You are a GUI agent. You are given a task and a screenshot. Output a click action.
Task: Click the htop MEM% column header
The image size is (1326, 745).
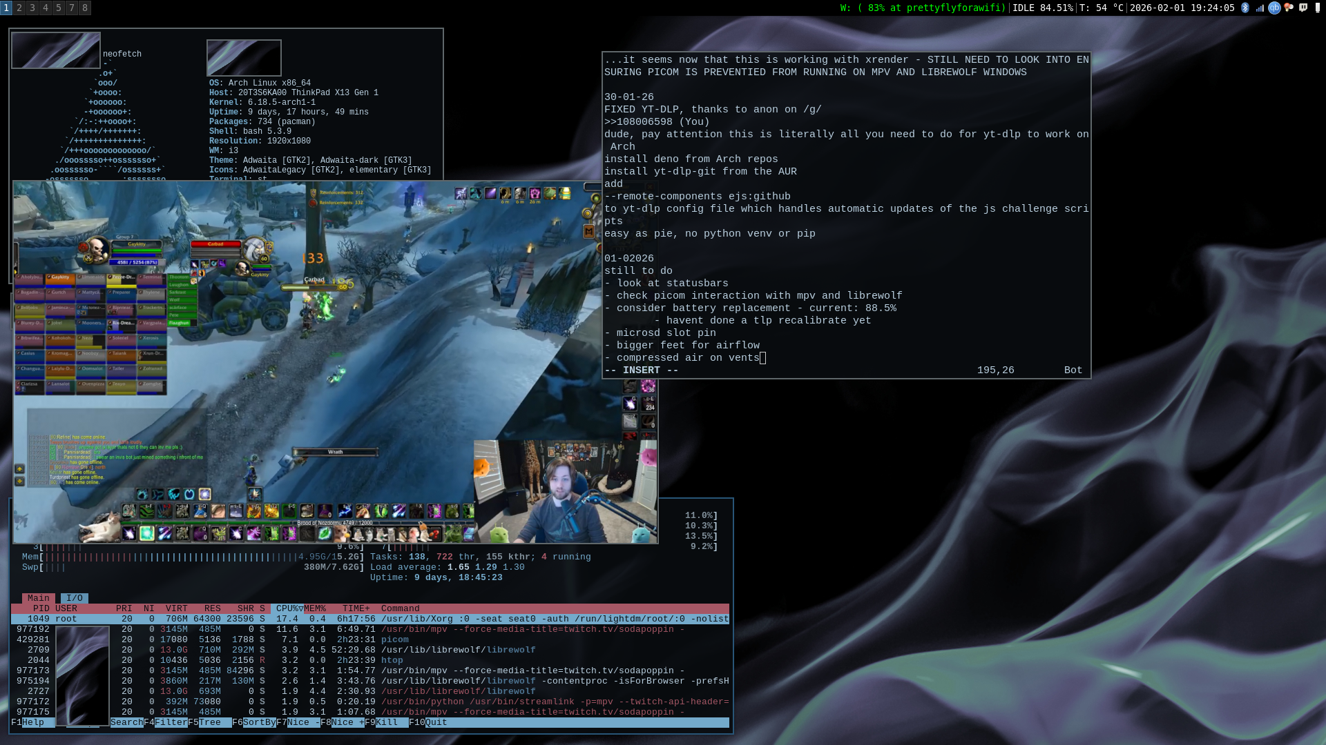point(315,608)
